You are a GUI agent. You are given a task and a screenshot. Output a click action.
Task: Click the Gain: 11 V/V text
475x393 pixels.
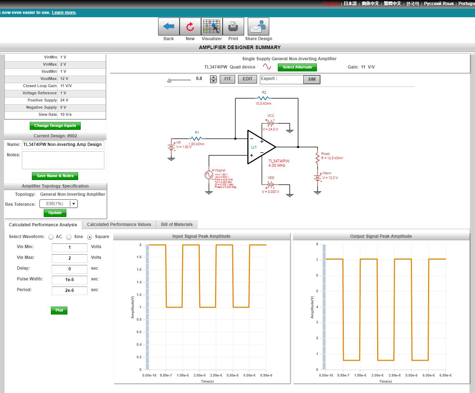coord(361,67)
